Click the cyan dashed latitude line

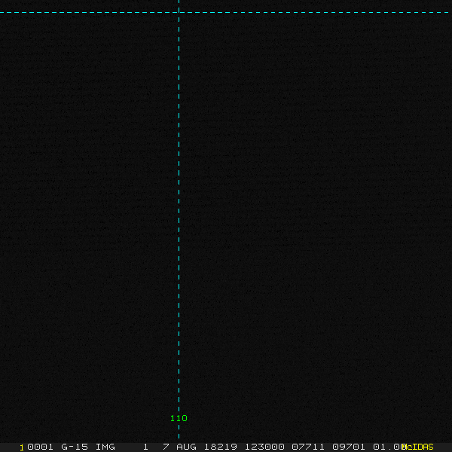(301, 12)
